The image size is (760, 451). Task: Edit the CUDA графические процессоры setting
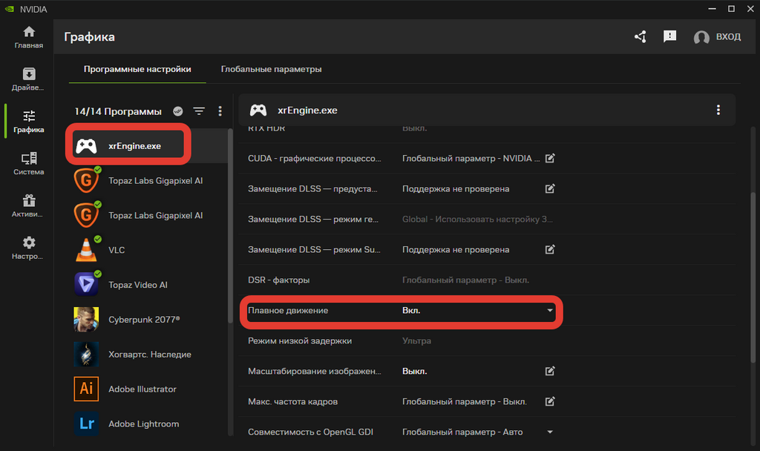click(550, 158)
